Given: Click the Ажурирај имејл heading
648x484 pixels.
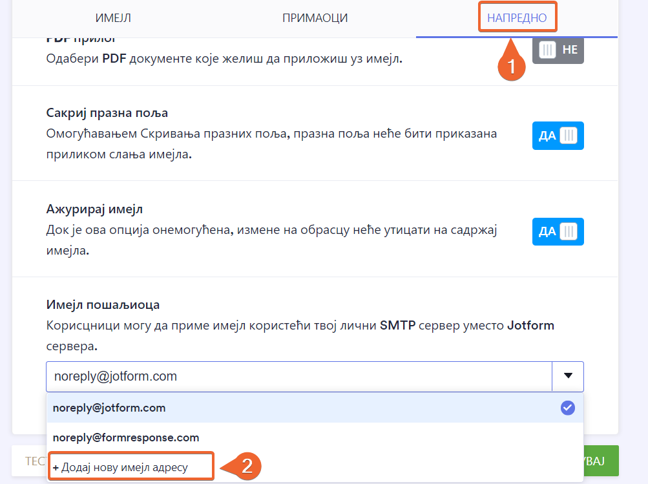Looking at the screenshot, I should coord(94,209).
